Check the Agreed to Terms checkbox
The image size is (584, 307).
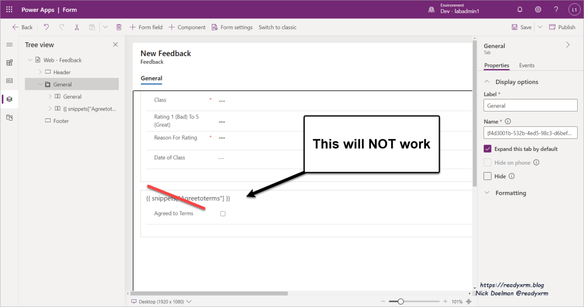tap(223, 214)
